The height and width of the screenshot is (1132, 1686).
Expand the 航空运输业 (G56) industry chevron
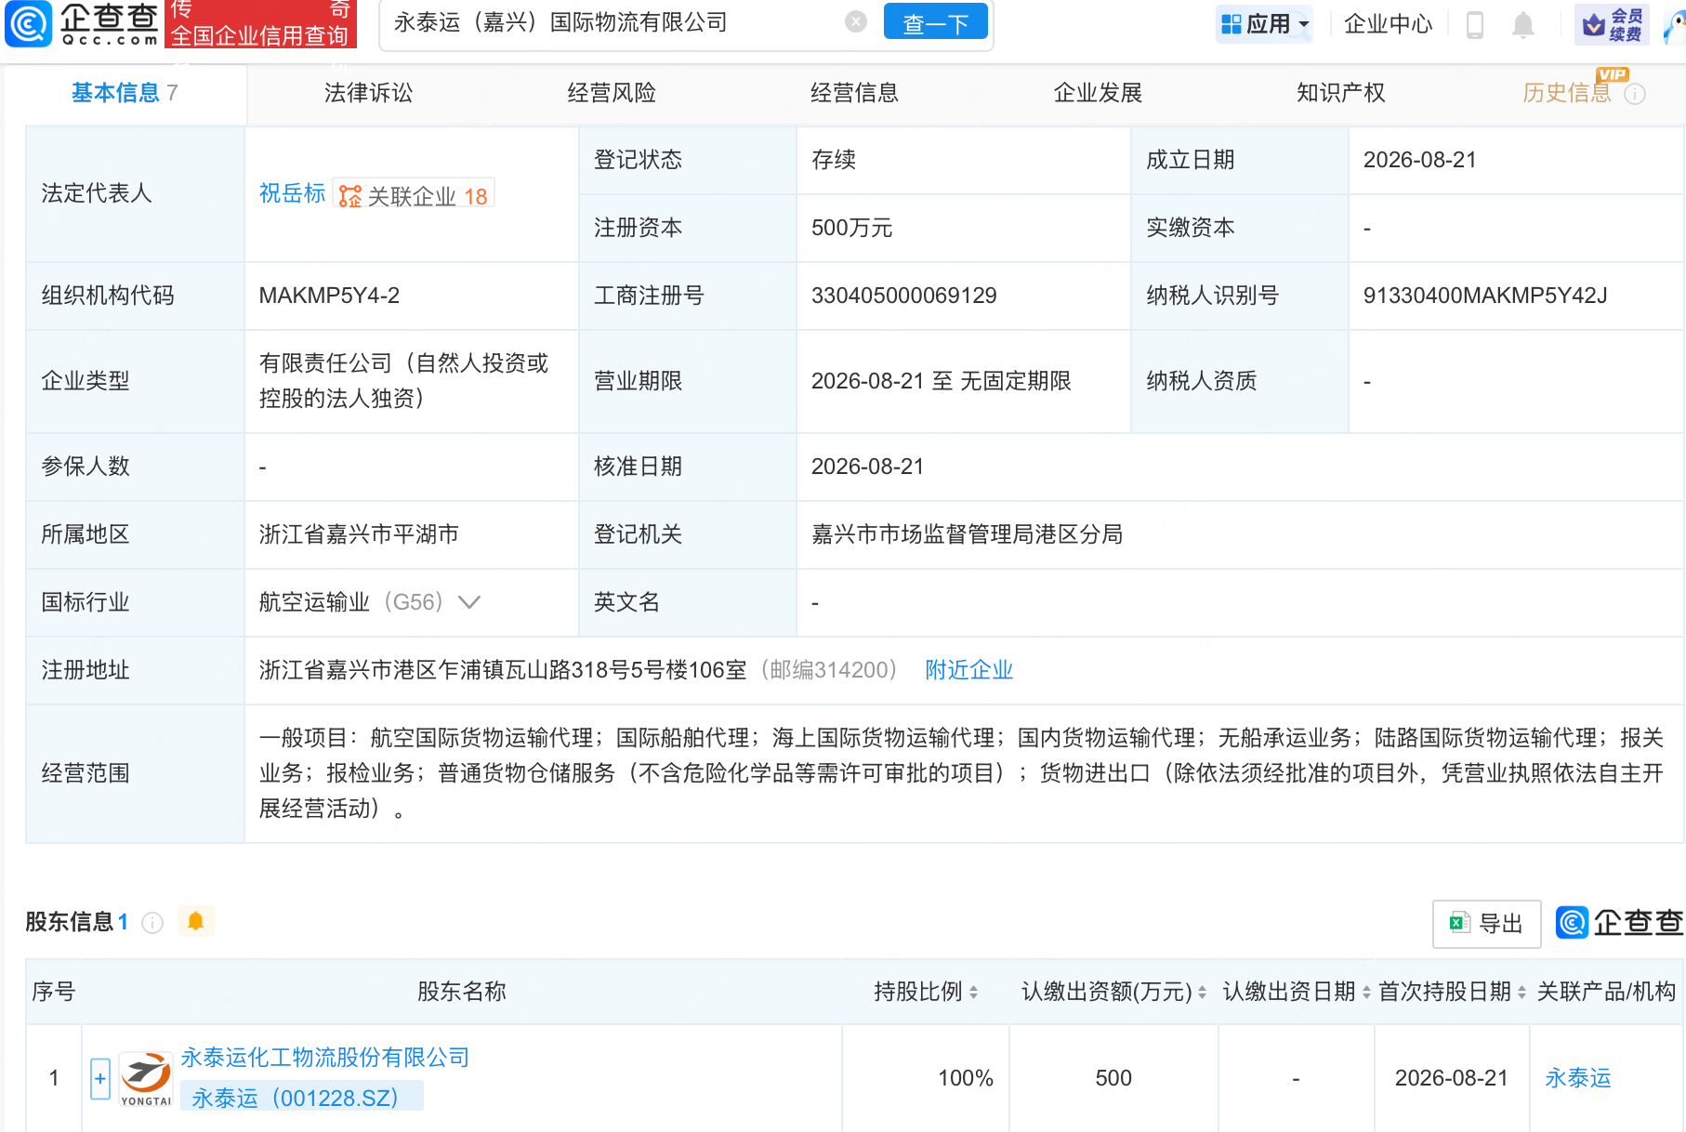[x=469, y=602]
